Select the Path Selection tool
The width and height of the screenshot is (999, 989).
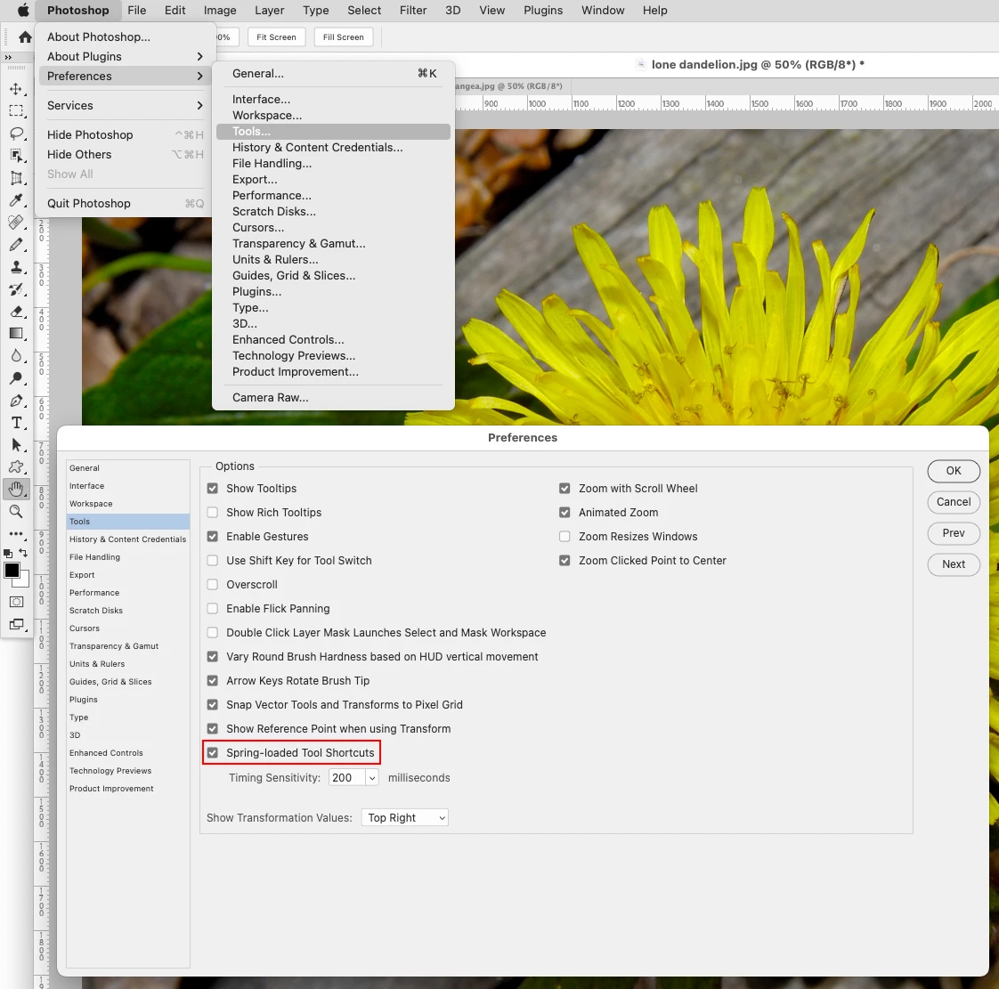16,445
